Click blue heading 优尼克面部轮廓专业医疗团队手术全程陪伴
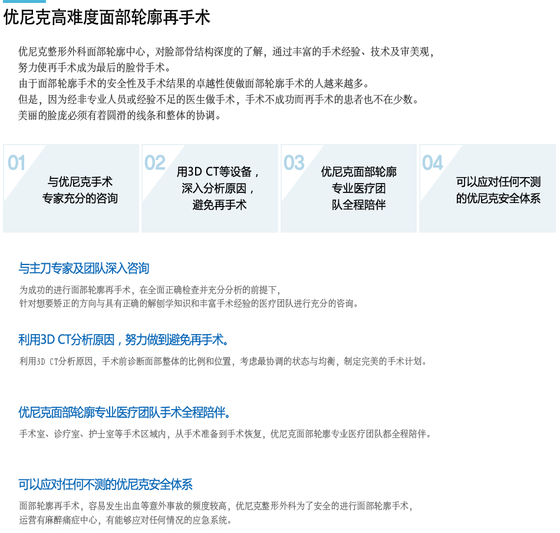The image size is (560, 533). point(124,413)
